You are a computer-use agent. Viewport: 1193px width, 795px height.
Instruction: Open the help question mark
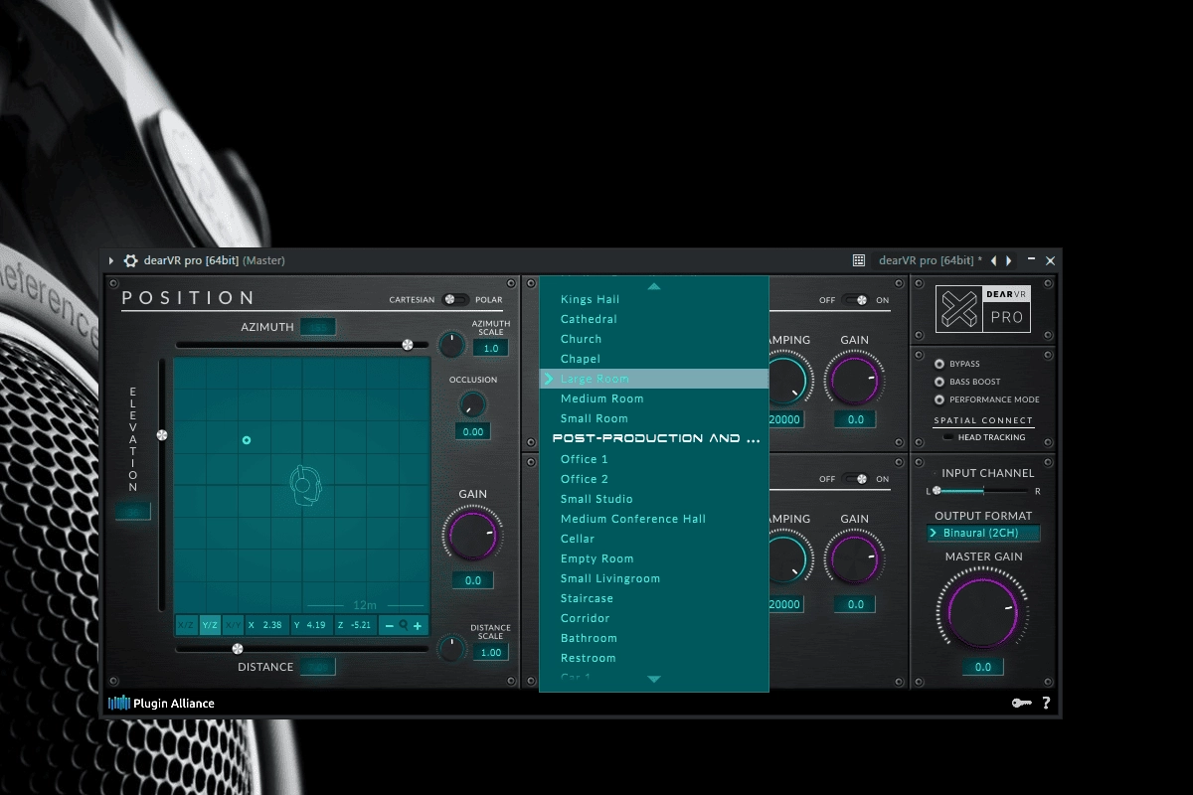(1046, 704)
